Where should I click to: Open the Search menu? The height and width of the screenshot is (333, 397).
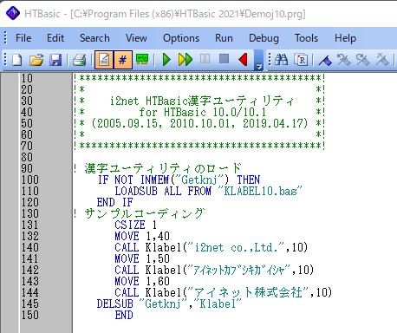click(94, 38)
